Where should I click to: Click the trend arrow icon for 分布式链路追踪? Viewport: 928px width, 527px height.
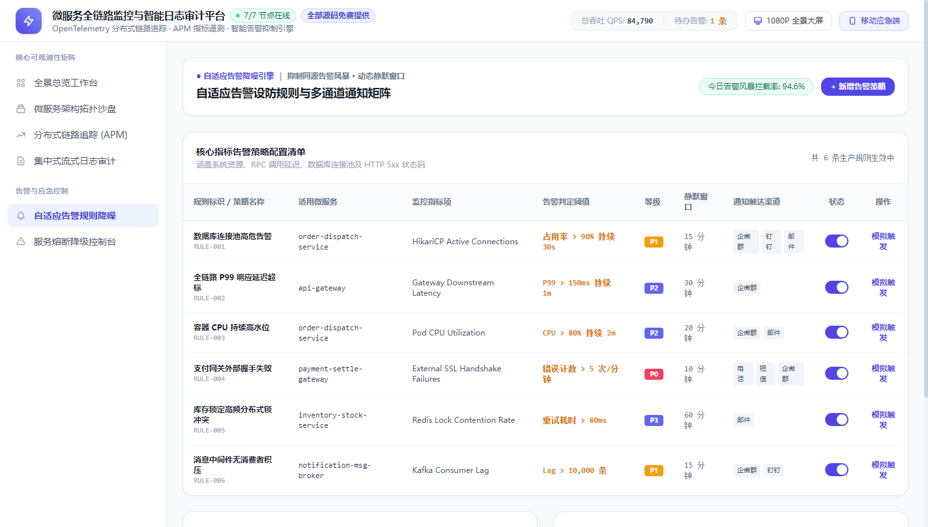click(x=21, y=135)
